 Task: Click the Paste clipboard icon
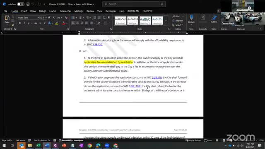(x=7, y=18)
